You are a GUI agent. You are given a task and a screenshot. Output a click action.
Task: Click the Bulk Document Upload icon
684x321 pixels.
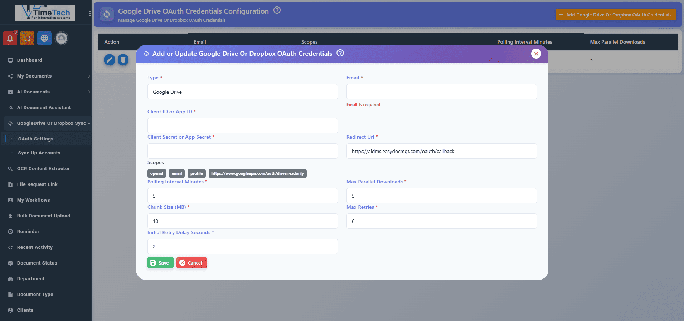pos(10,216)
